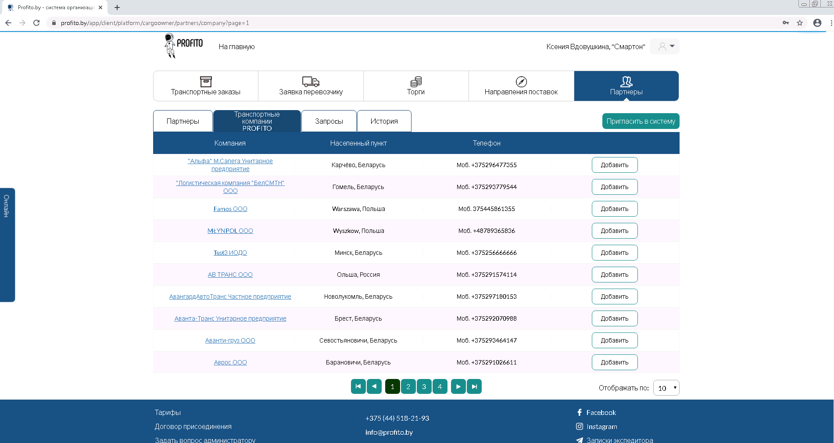Bookmark this page with the star icon
The height and width of the screenshot is (443, 834).
point(799,23)
